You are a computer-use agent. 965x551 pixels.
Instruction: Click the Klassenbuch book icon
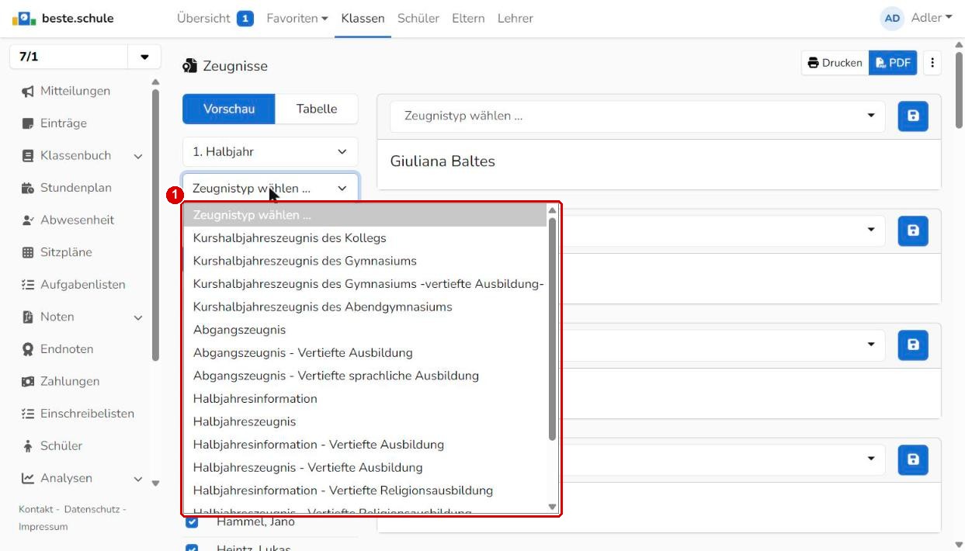pos(28,156)
